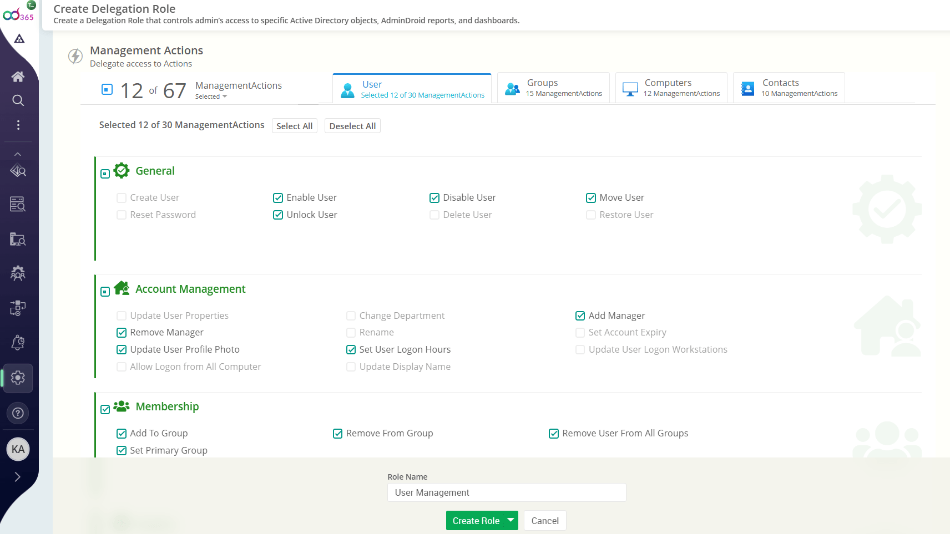Click the AdminDroid 365 logo

click(18, 14)
